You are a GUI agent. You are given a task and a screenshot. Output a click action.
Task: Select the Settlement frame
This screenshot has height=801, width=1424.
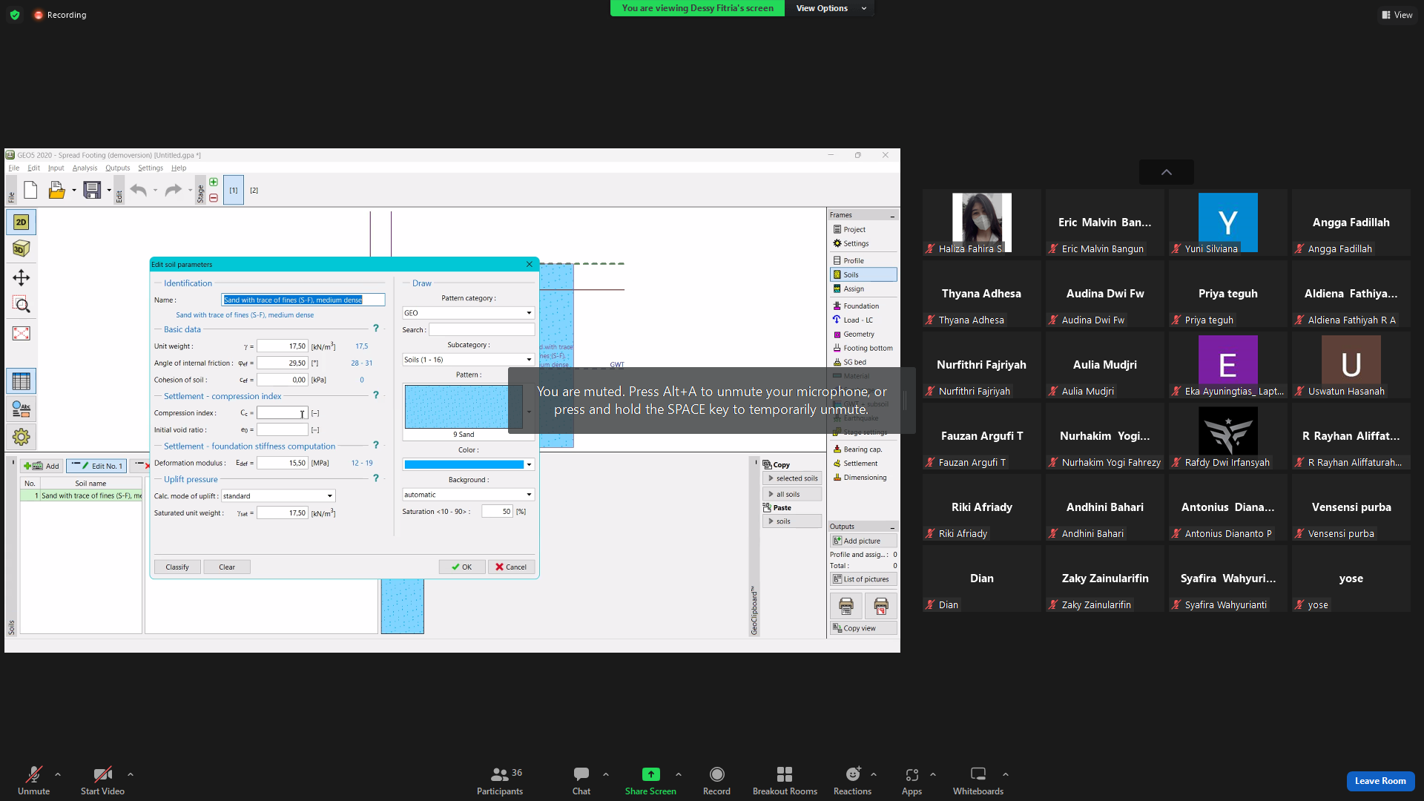[863, 464]
